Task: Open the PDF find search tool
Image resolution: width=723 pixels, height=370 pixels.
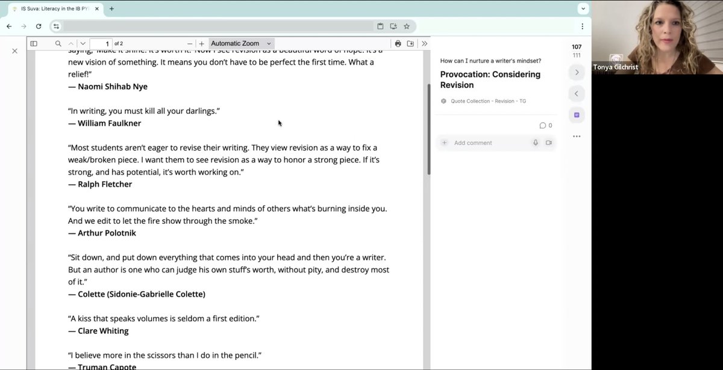Action: point(58,43)
